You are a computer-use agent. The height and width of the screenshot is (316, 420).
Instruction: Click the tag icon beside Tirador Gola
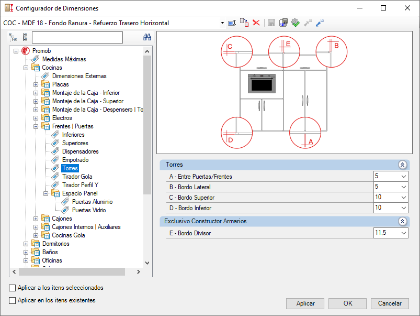[55, 176]
